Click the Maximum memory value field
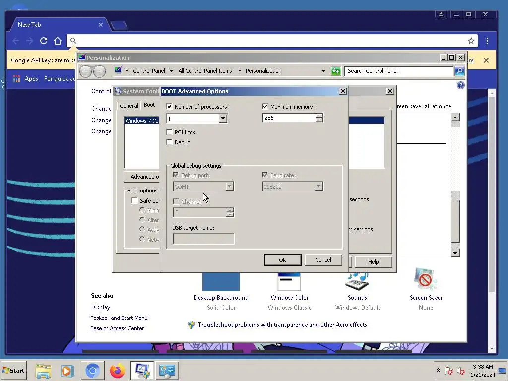The height and width of the screenshot is (381, 508). [289, 118]
